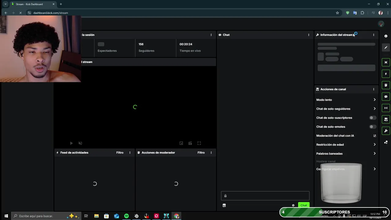Open the translate extension icon
The width and height of the screenshot is (391, 220).
click(355, 13)
